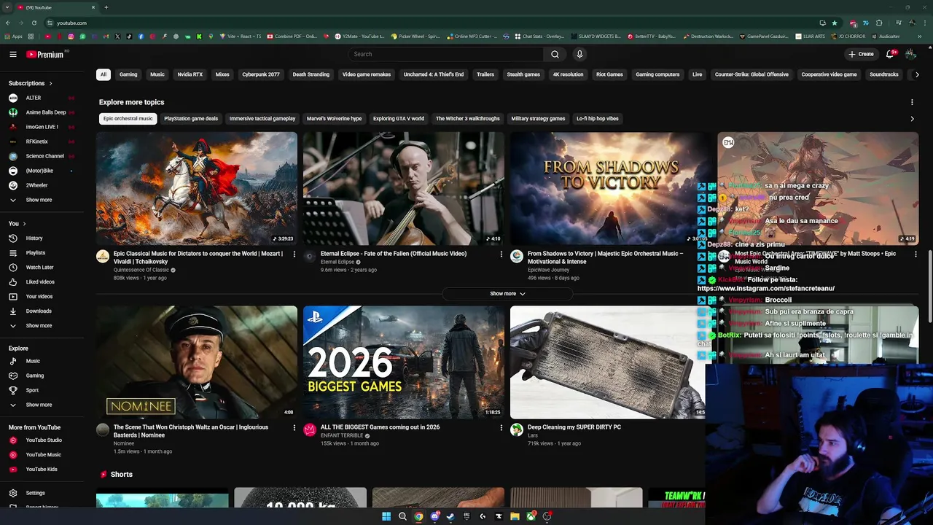Expand Show more topic videos

pyautogui.click(x=507, y=294)
